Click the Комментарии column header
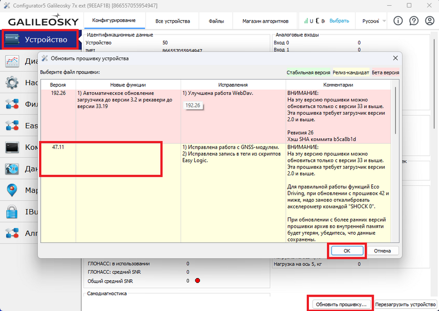This screenshot has height=311, width=439. 338,85
